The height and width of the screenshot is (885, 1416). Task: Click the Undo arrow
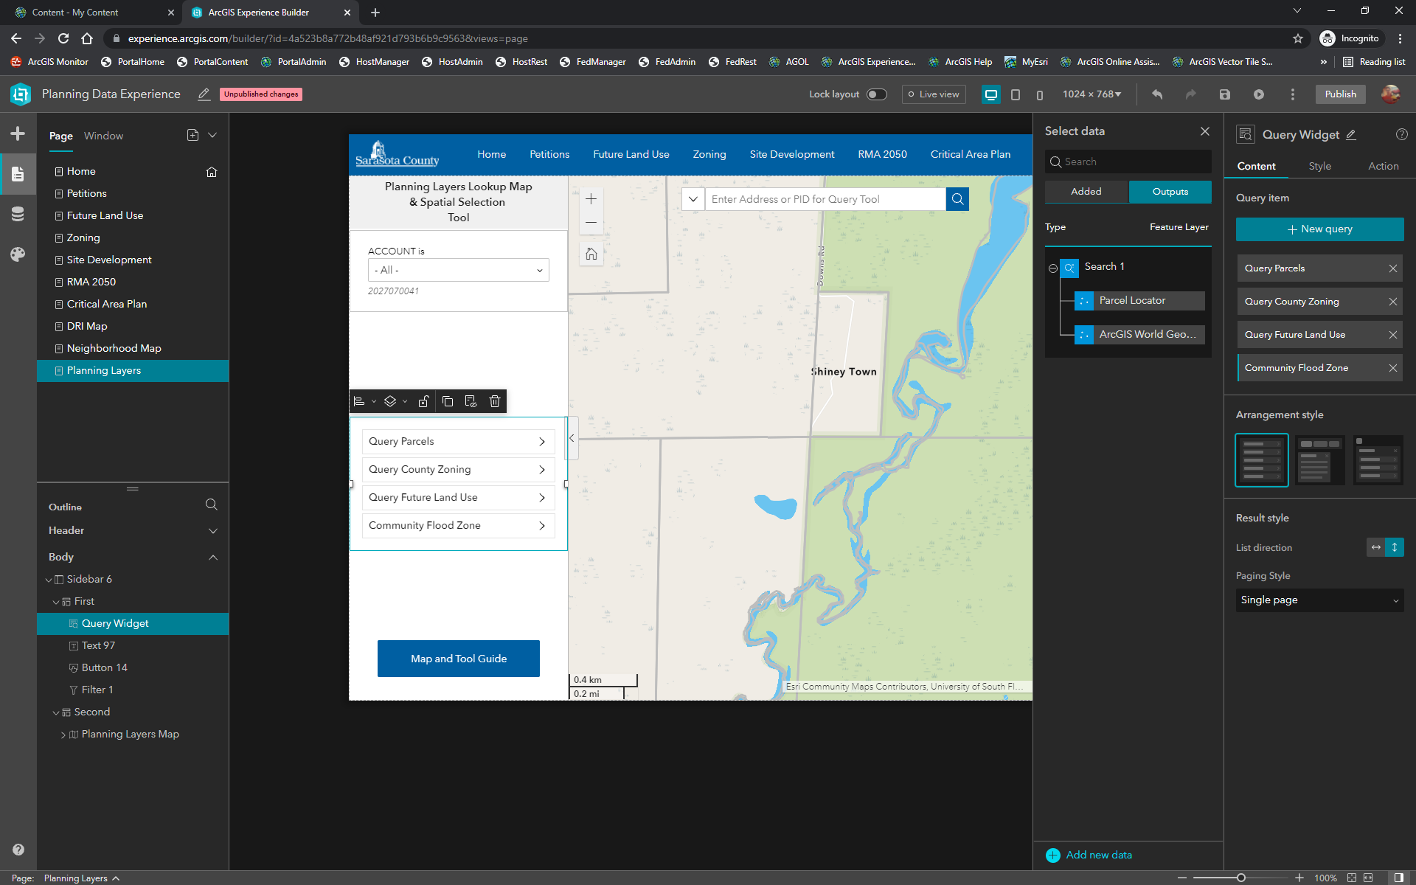[x=1157, y=94]
